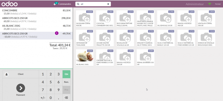Focus the product search field containing 'ail'

click(x=93, y=4)
